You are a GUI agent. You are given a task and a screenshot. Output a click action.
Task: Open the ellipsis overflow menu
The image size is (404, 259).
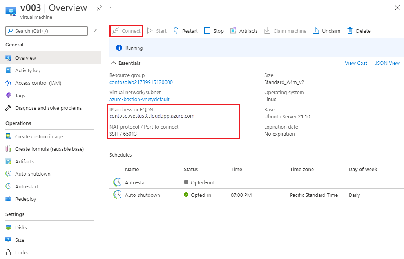[112, 7]
